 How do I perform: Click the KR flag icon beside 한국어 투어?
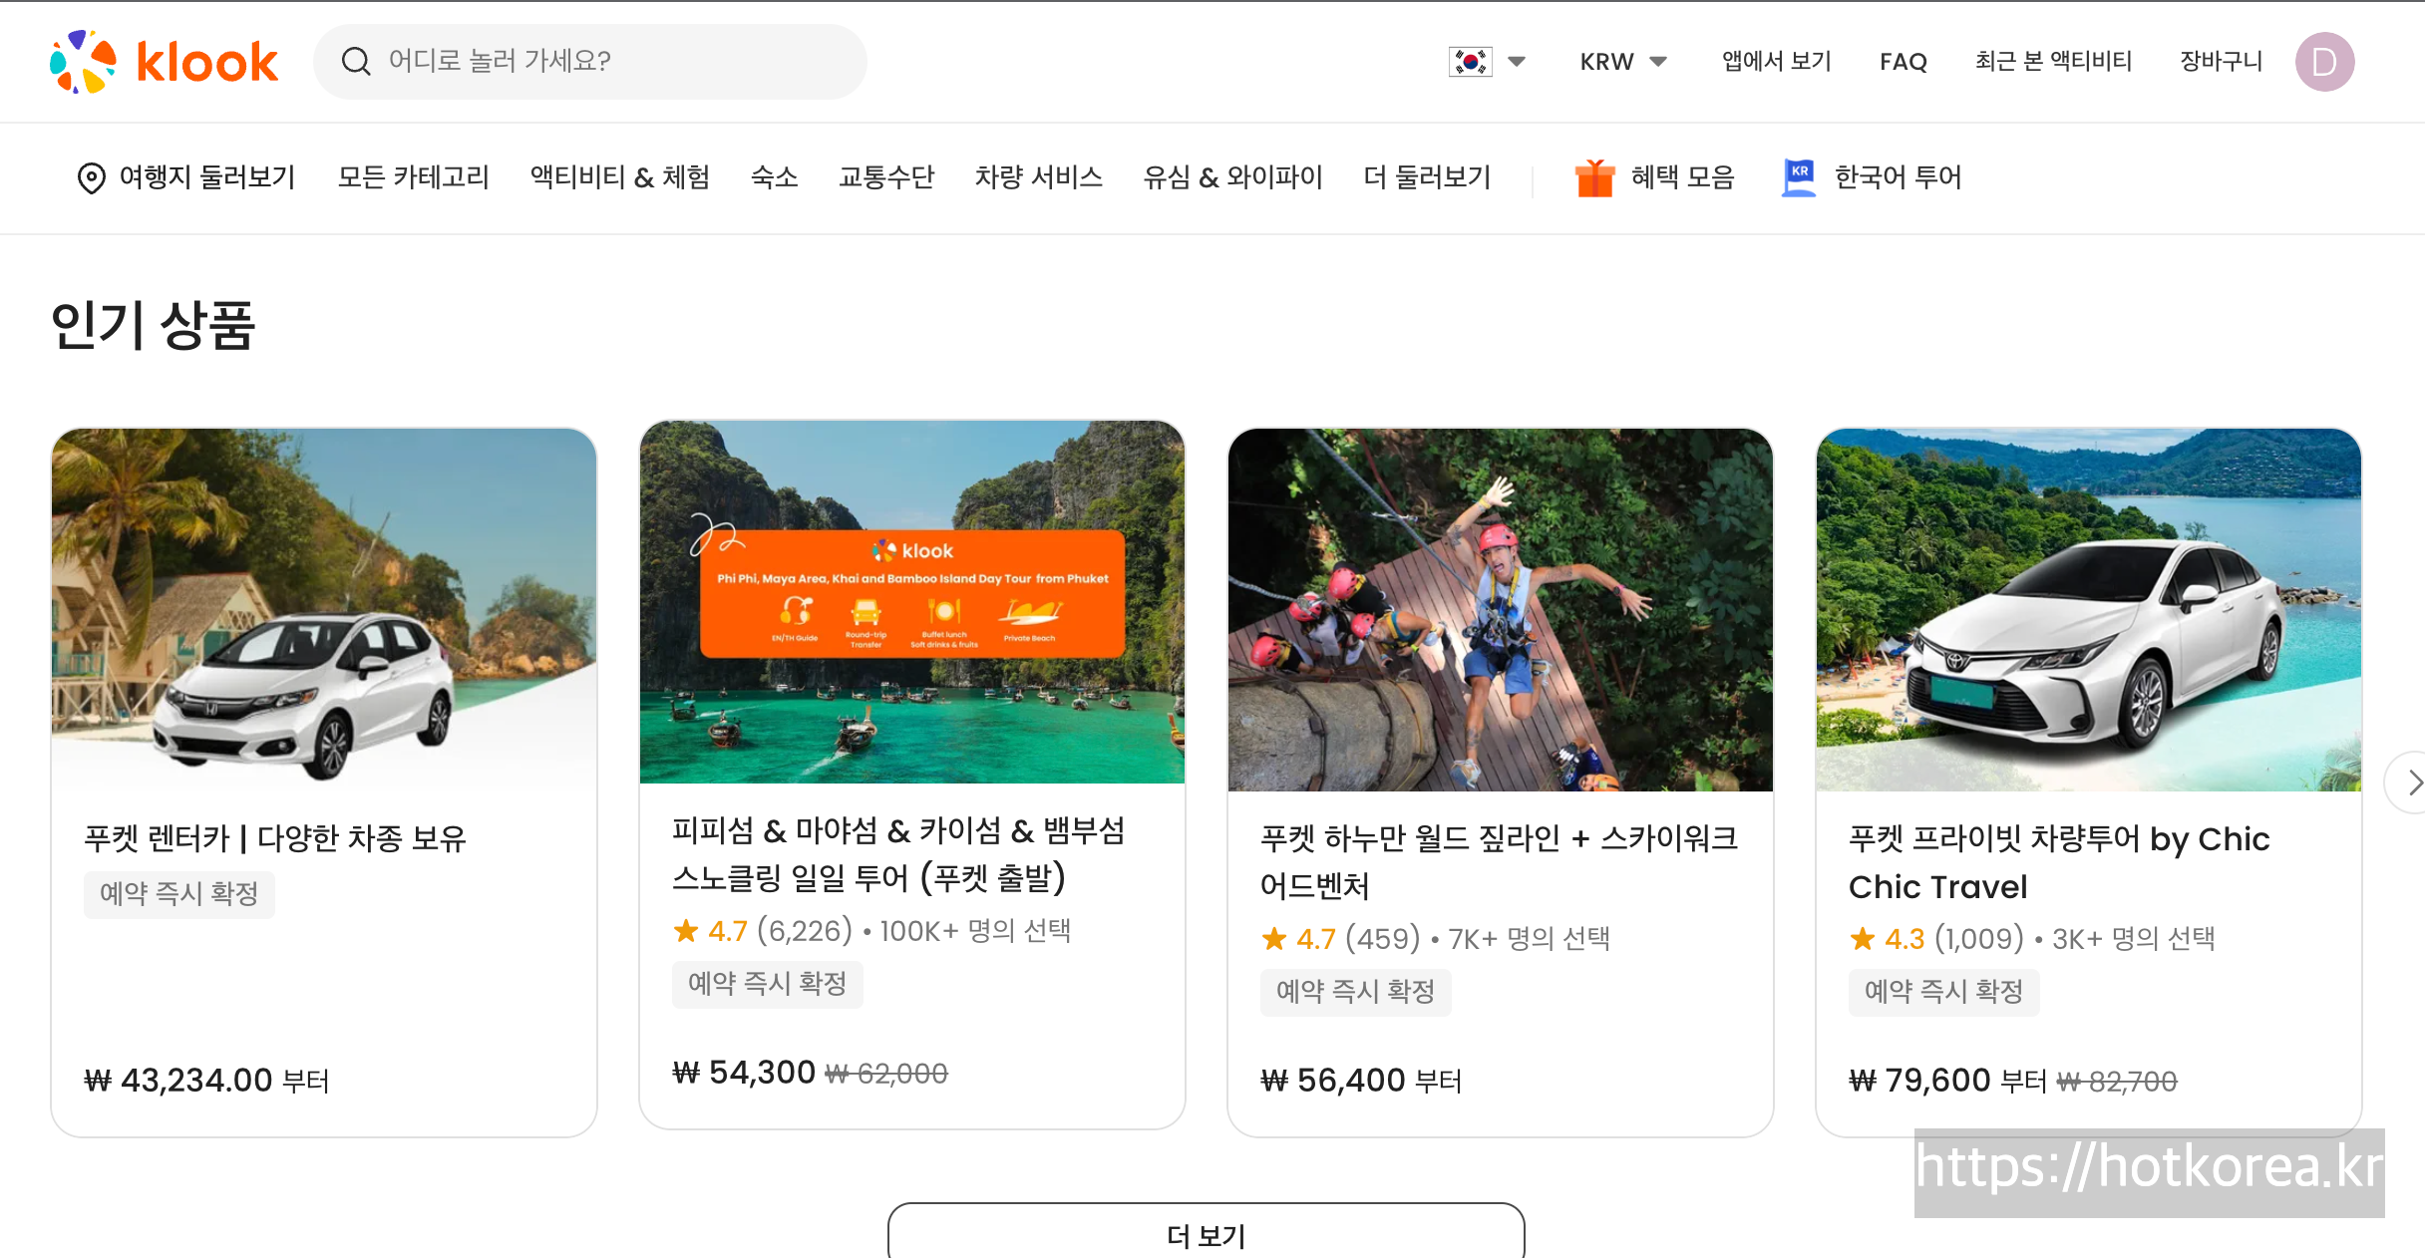(x=1799, y=177)
